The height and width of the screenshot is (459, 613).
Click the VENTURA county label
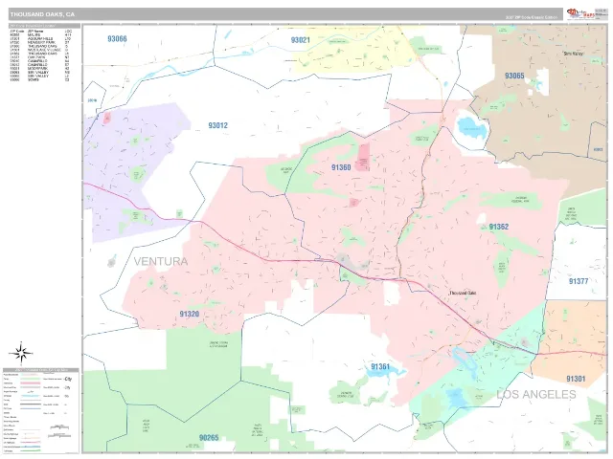[x=161, y=261]
